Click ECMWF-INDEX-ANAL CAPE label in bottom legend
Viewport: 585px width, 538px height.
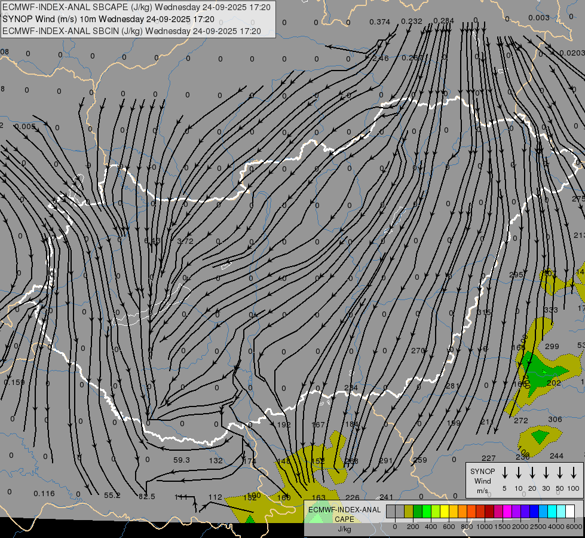click(344, 514)
